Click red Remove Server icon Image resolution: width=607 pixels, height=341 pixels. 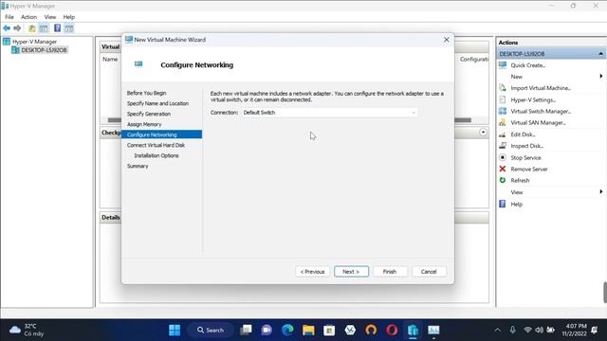(x=503, y=169)
